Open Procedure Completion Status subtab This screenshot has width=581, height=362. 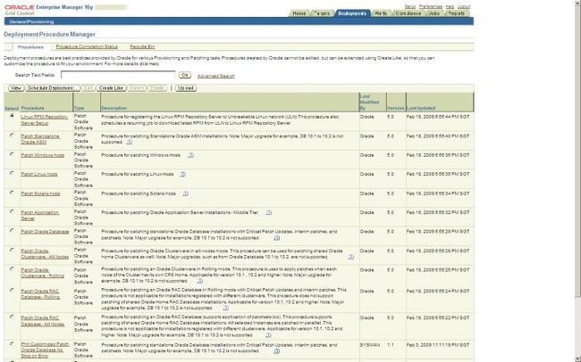(87, 47)
